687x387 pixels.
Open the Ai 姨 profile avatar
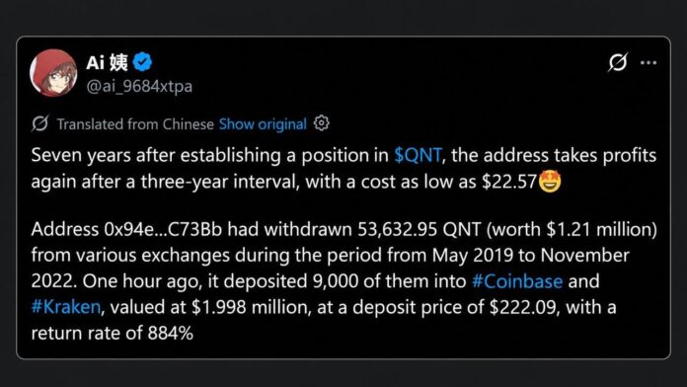[53, 73]
